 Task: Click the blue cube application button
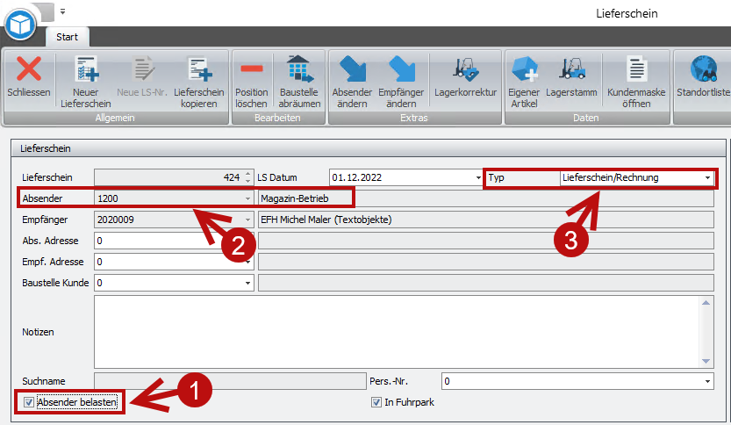(20, 25)
